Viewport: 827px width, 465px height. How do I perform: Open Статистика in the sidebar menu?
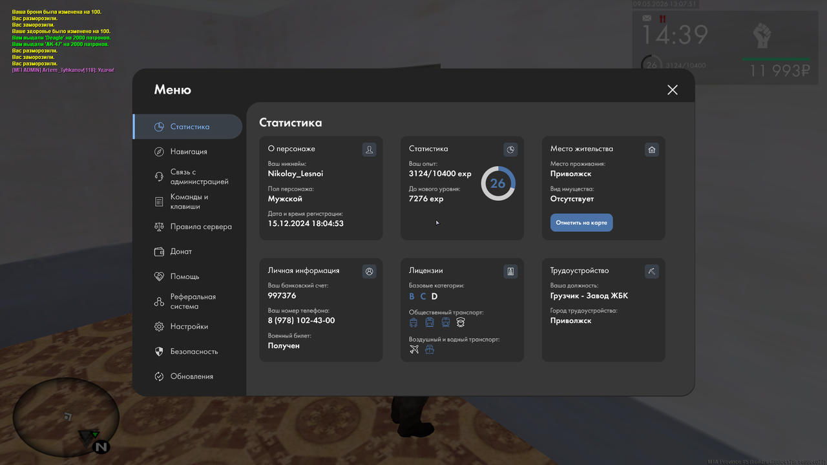187,127
